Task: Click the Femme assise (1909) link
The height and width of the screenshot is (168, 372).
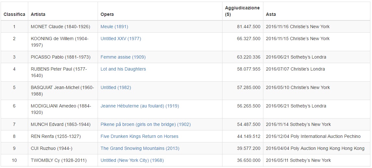Action: [x=123, y=57]
